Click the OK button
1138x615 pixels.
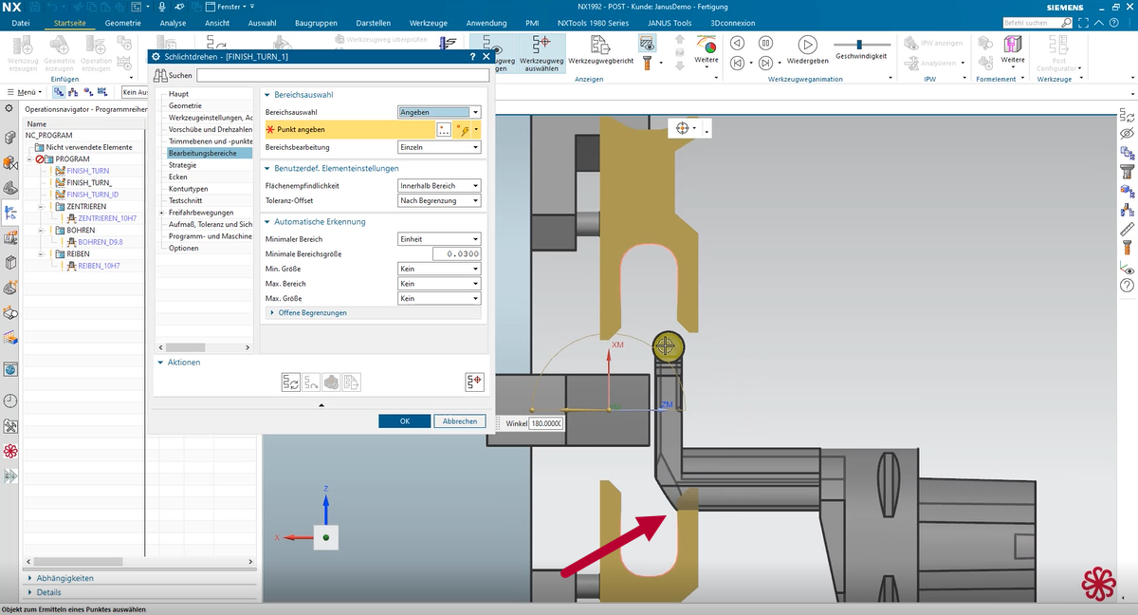point(404,420)
